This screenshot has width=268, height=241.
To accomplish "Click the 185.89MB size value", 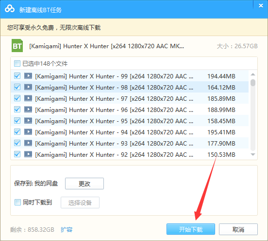I will pyautogui.click(x=221, y=98).
